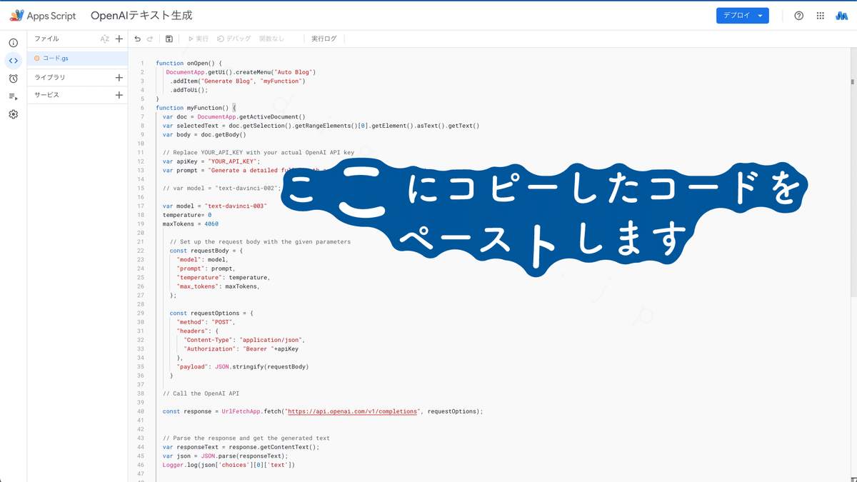Viewport: 857px width, 482px height.
Task: Add a new file with plus icon
Action: point(119,39)
